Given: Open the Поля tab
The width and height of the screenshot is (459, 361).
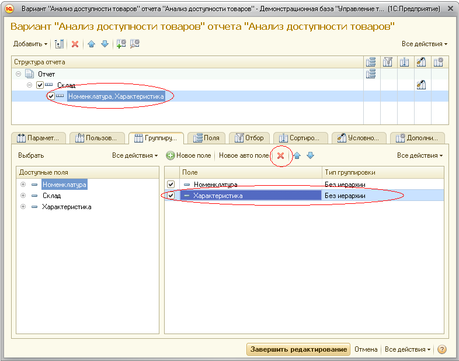Looking at the screenshot, I should (x=206, y=138).
